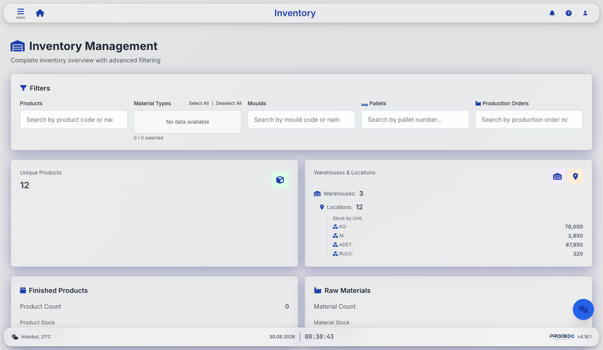Click the Pallets label icon

coord(365,104)
